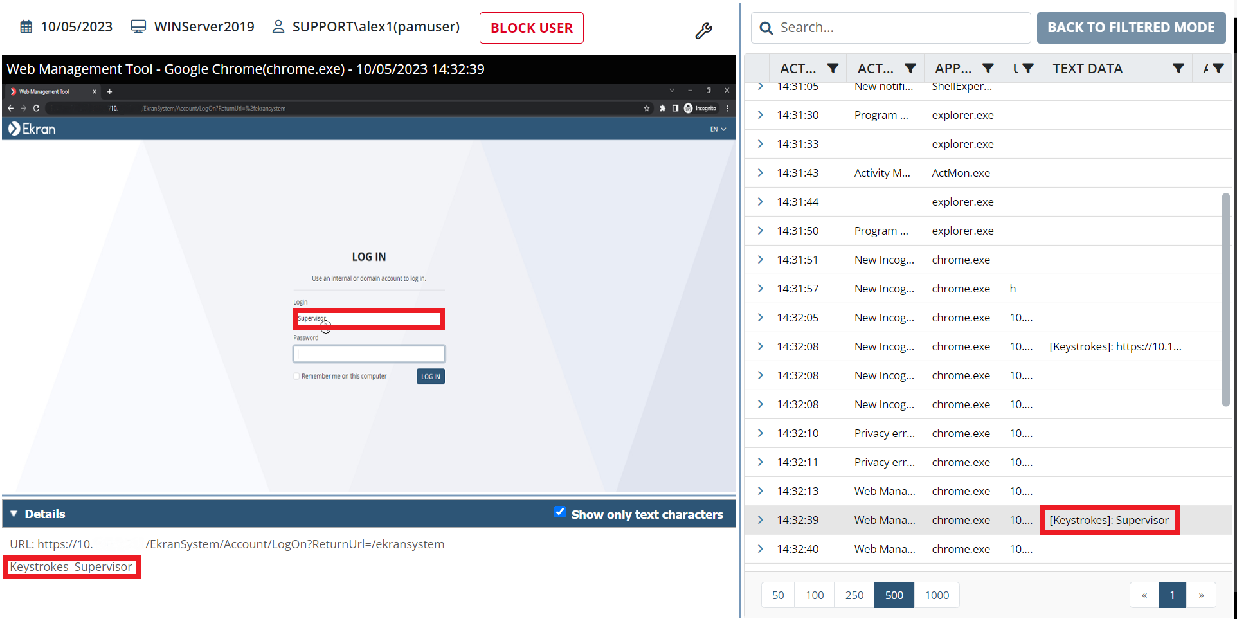Click the LOG IN button in the recording

431,377
